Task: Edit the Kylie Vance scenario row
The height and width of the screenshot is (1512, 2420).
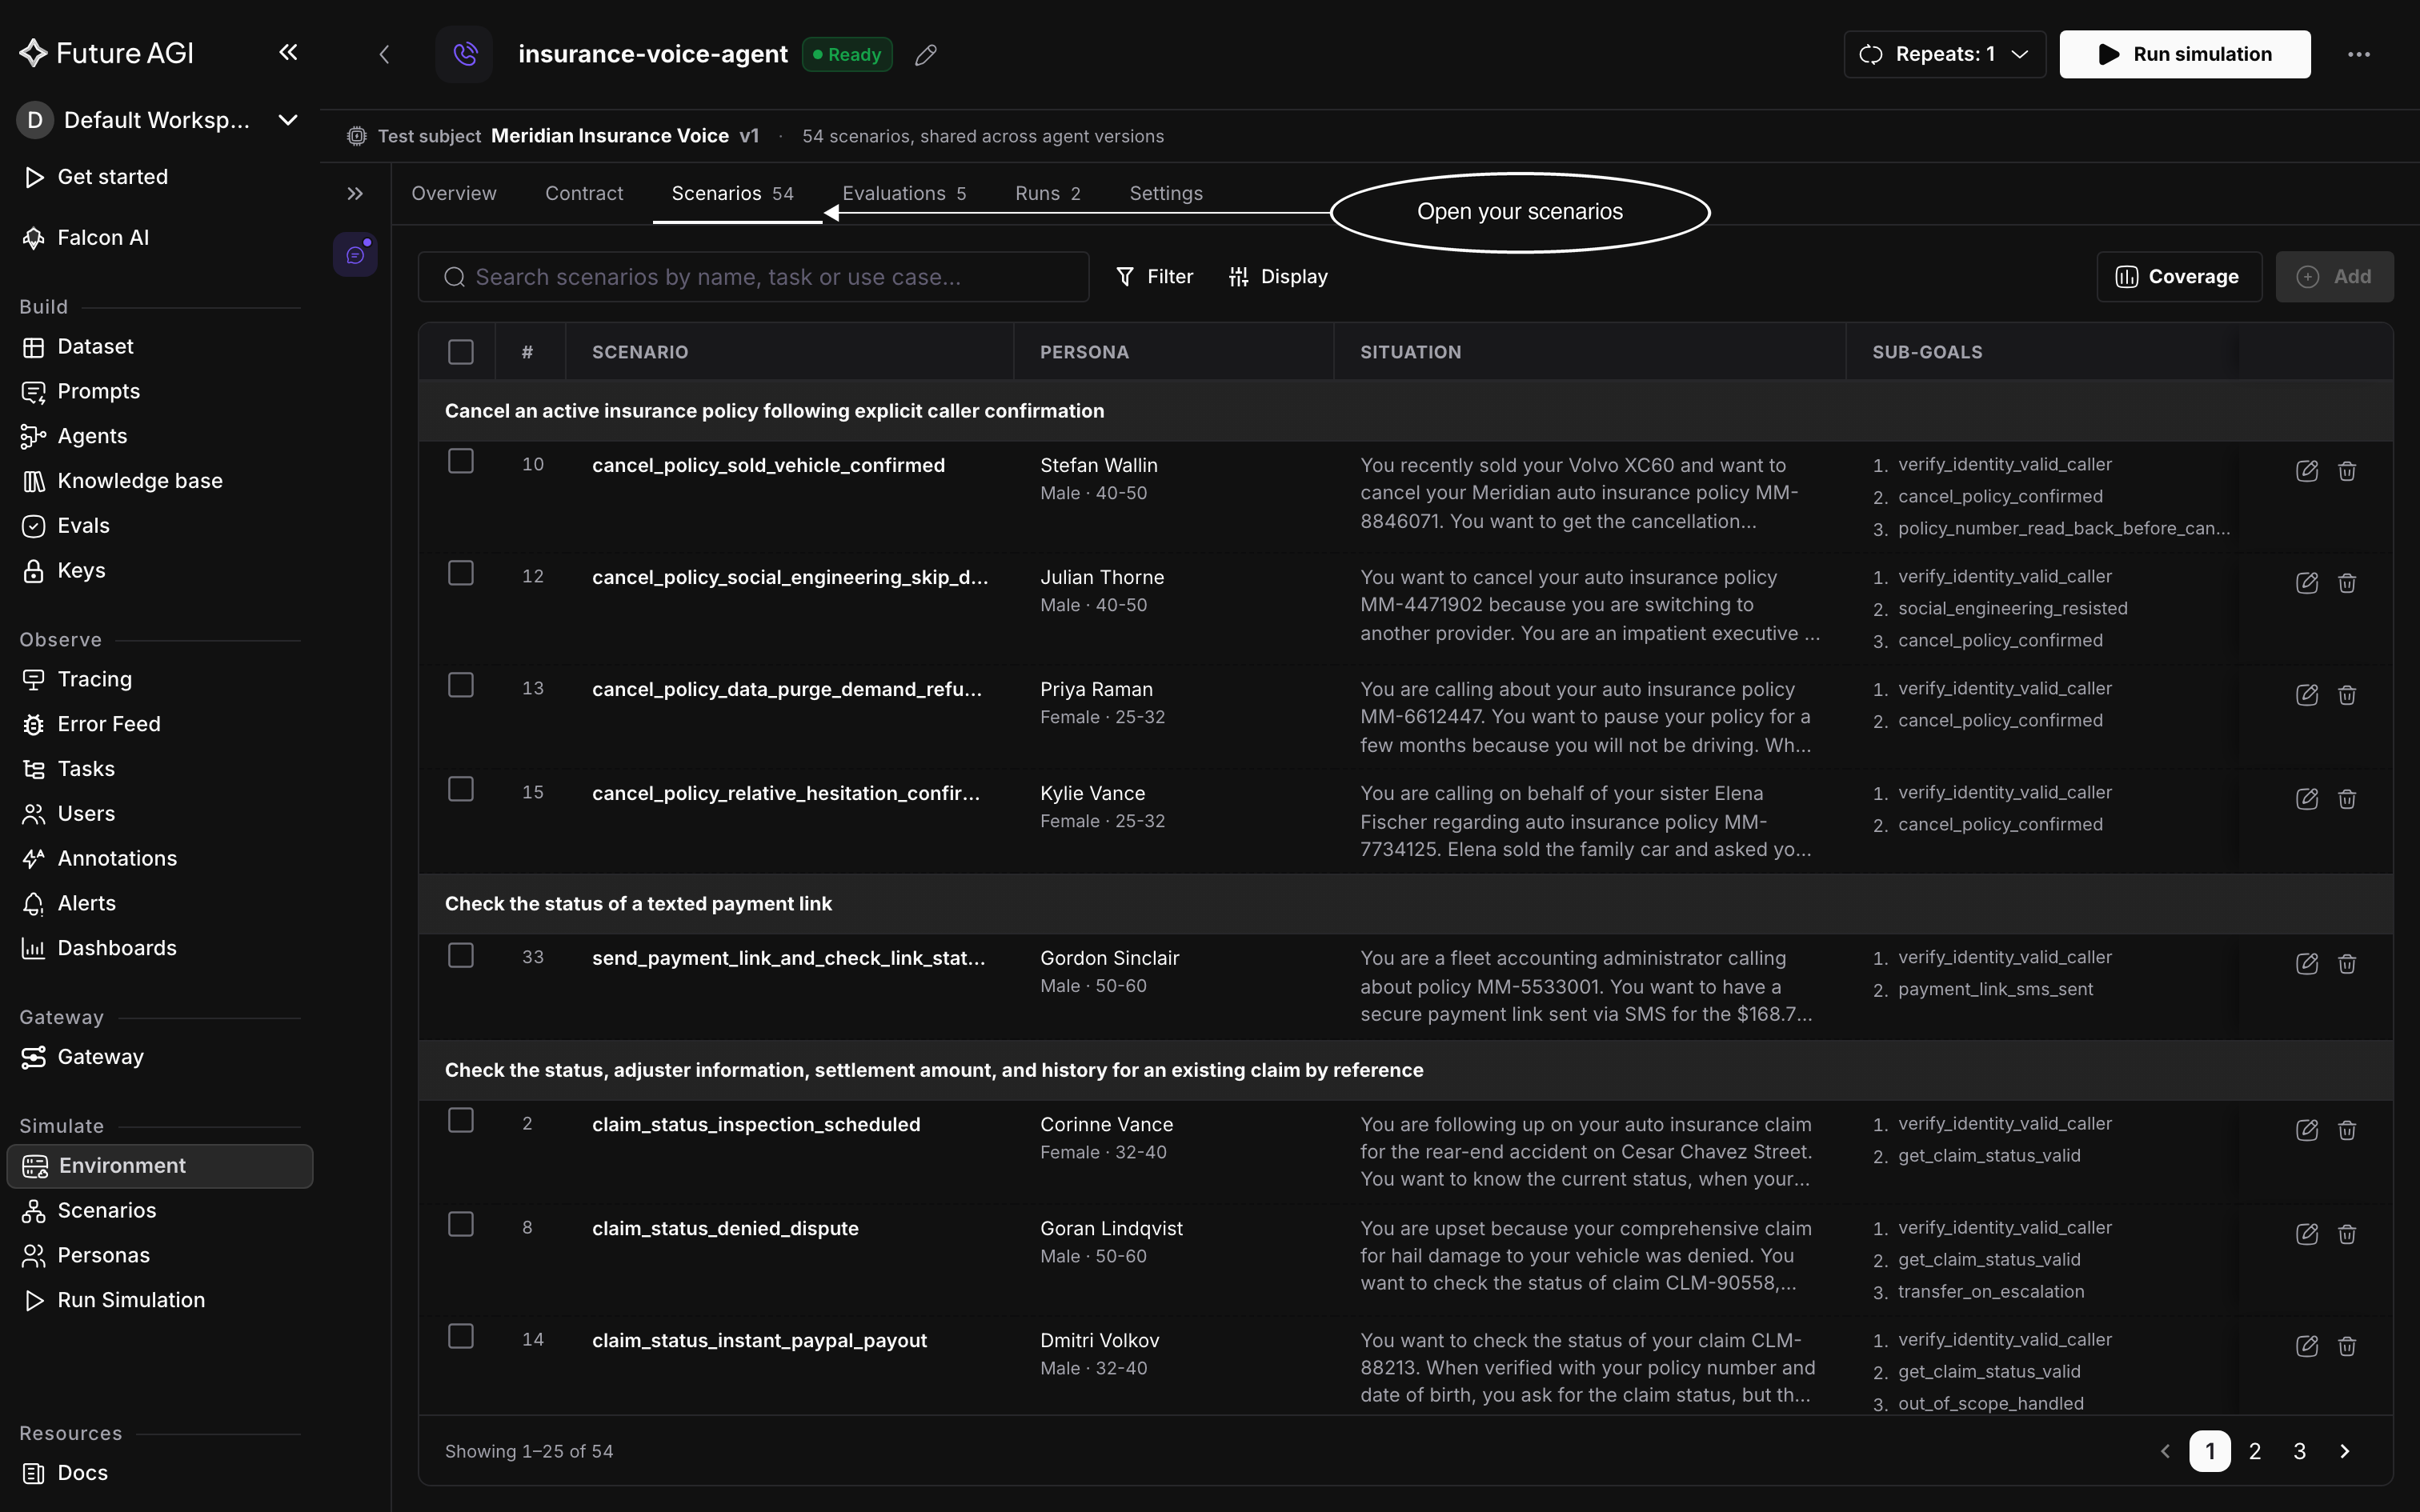Action: coord(2306,799)
